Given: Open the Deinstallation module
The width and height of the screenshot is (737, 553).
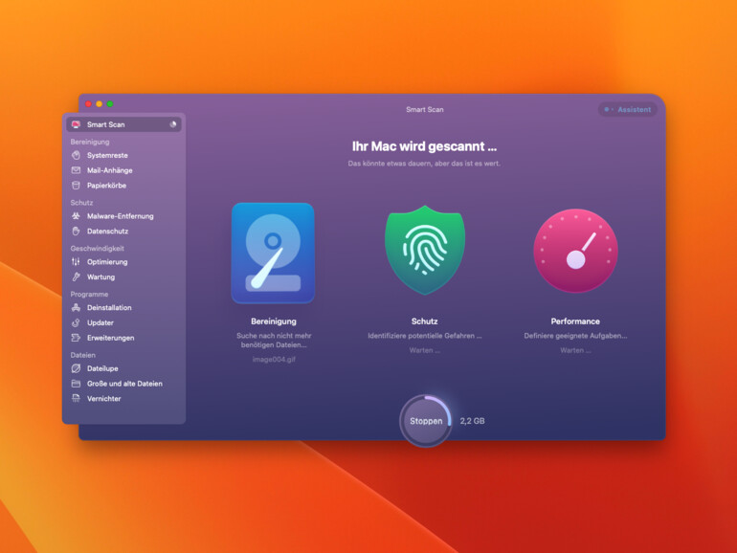Looking at the screenshot, I should pyautogui.click(x=124, y=307).
